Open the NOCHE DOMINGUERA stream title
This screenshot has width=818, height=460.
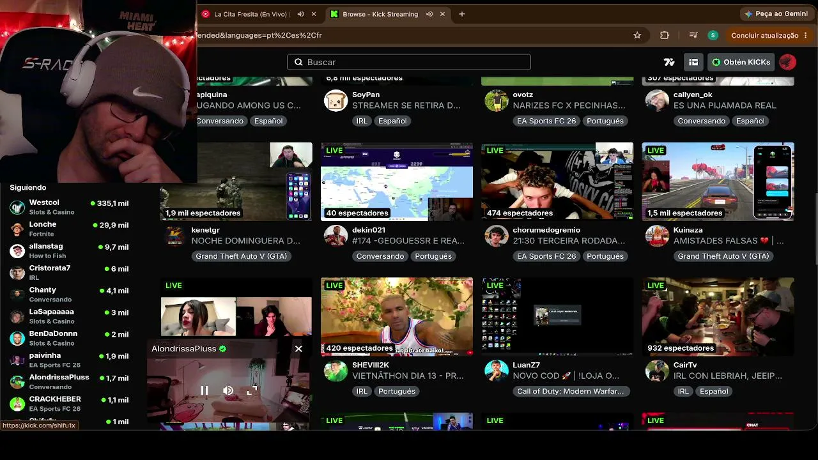point(246,241)
